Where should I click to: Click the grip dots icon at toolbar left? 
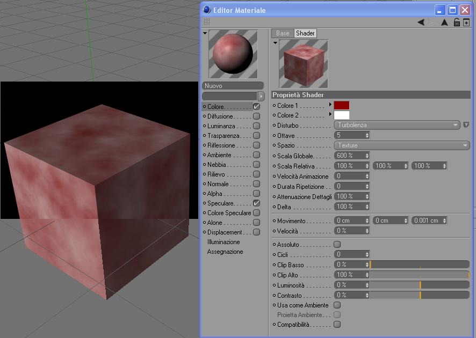pyautogui.click(x=207, y=22)
